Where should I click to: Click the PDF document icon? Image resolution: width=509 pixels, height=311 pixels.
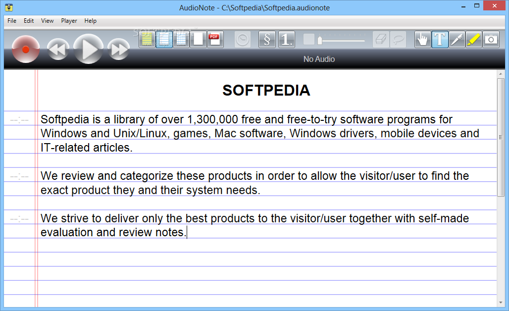click(x=215, y=40)
